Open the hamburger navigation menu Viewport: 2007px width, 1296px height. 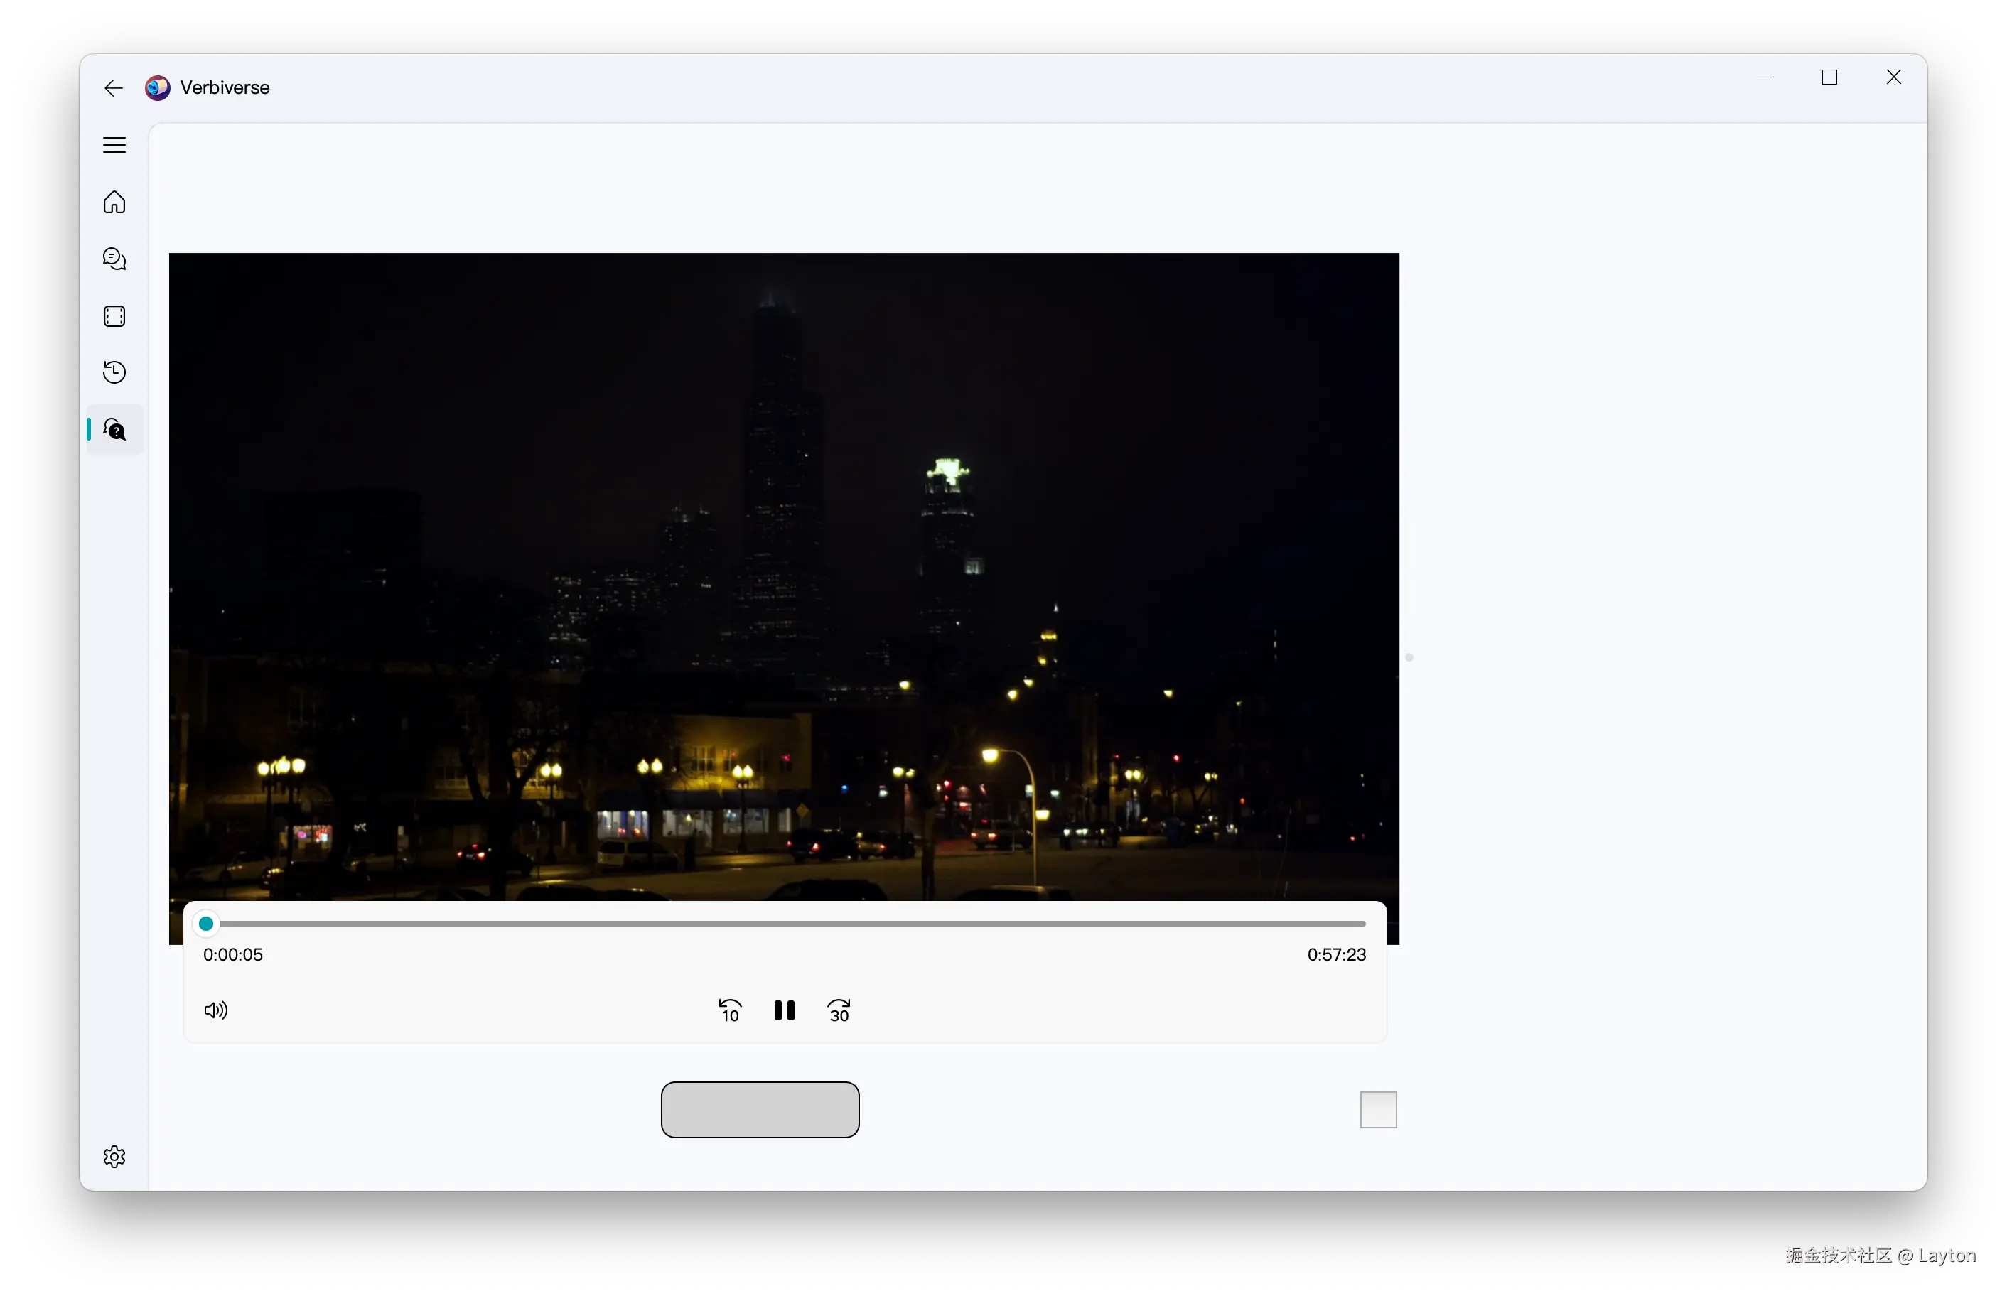(114, 144)
